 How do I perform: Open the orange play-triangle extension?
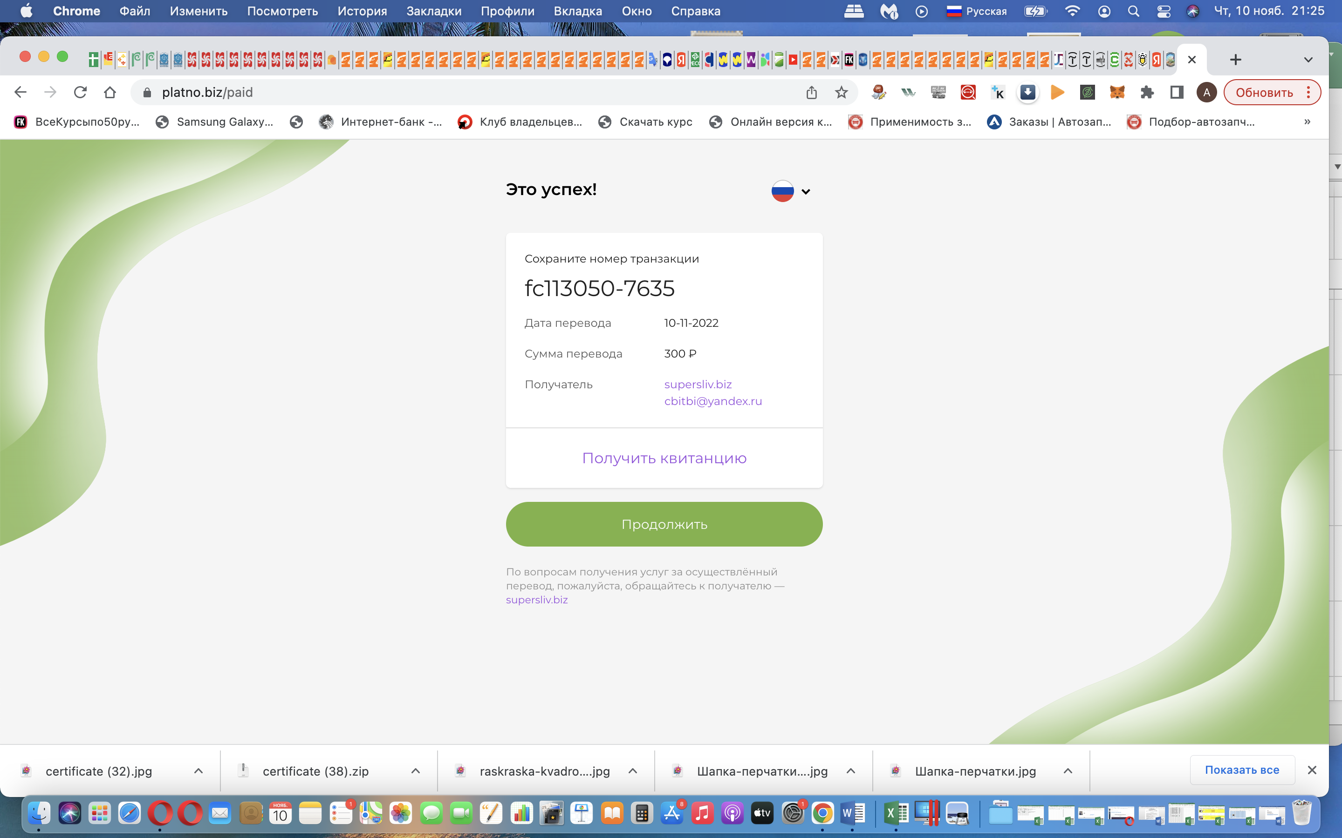(1057, 92)
